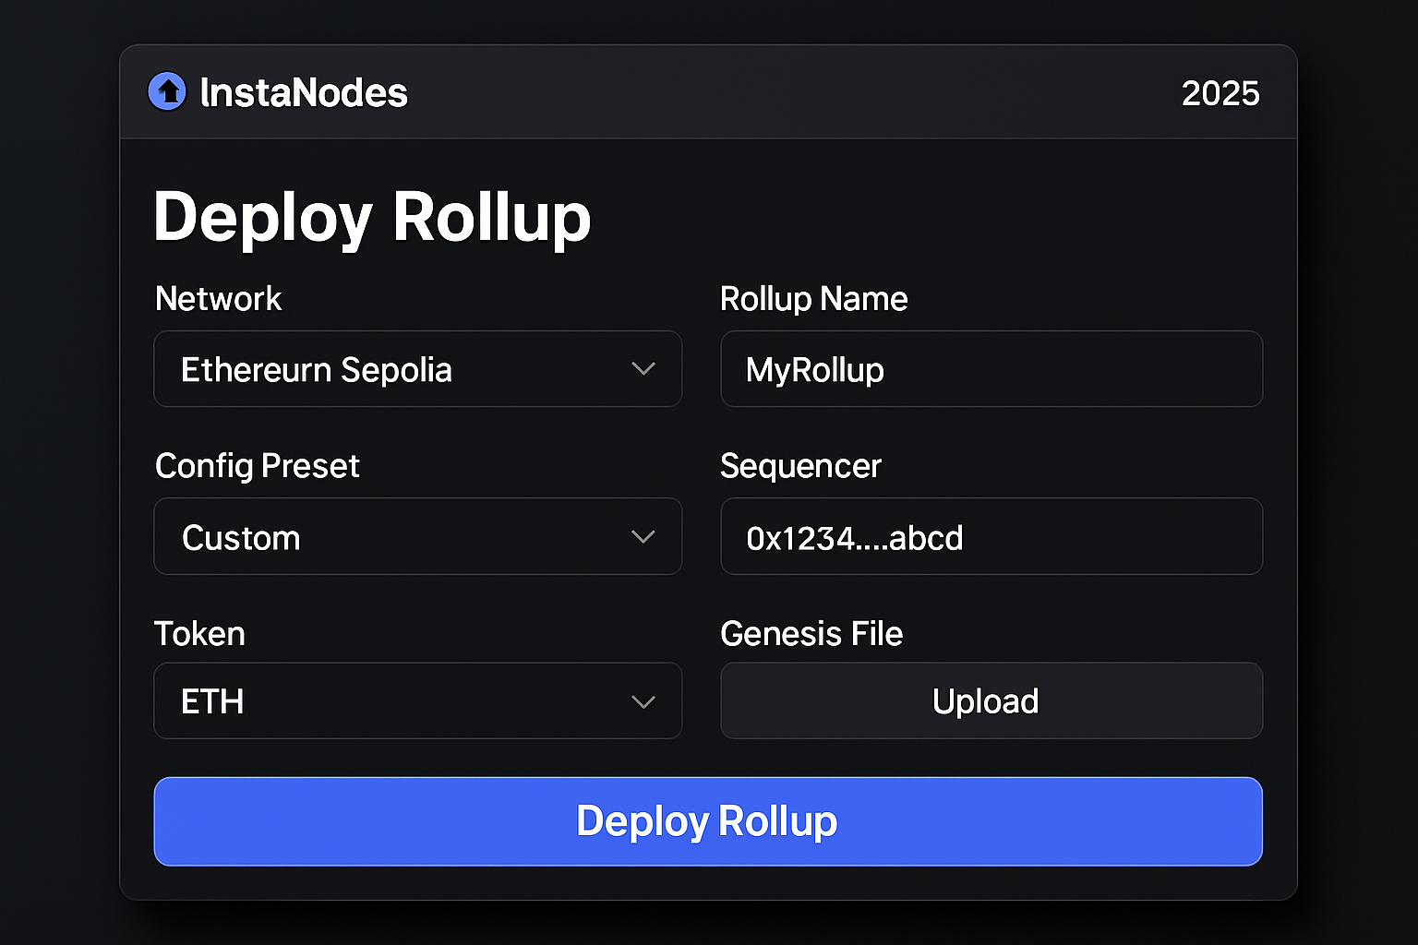Click the Deploy Rollup button
Image resolution: width=1418 pixels, height=945 pixels.
click(x=707, y=821)
